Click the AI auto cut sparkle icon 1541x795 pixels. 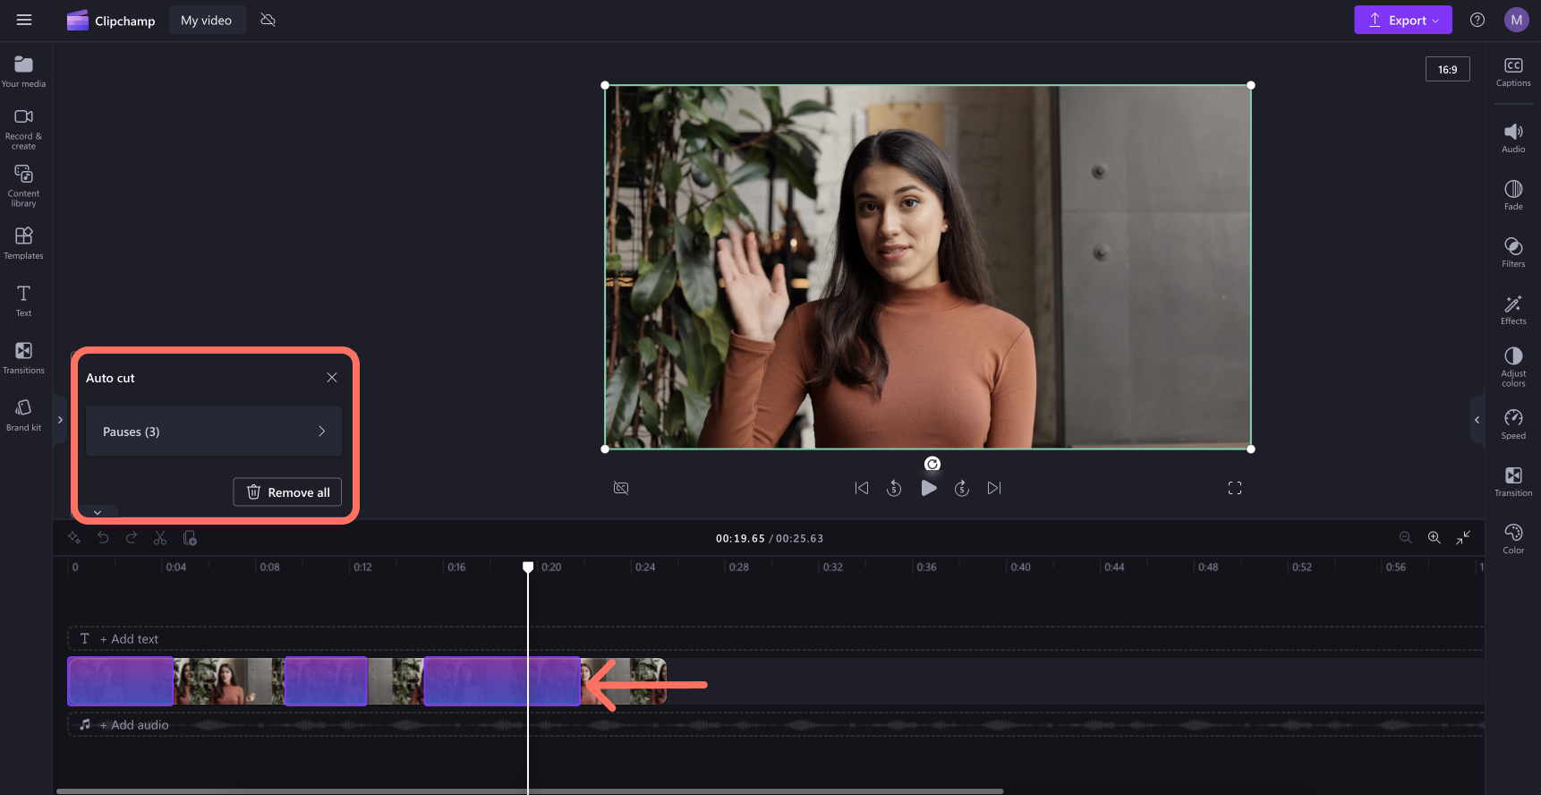tap(74, 538)
